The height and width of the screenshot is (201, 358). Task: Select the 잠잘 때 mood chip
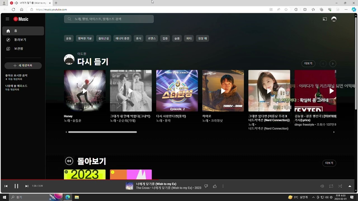(x=202, y=39)
